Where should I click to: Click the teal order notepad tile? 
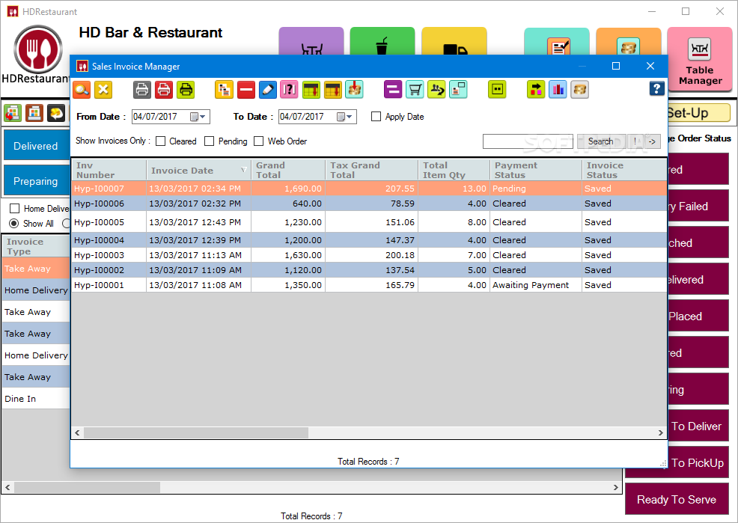(557, 41)
